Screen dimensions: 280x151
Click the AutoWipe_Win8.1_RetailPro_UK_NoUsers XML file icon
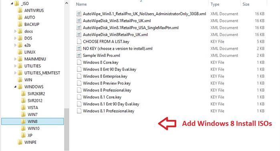(x=79, y=14)
